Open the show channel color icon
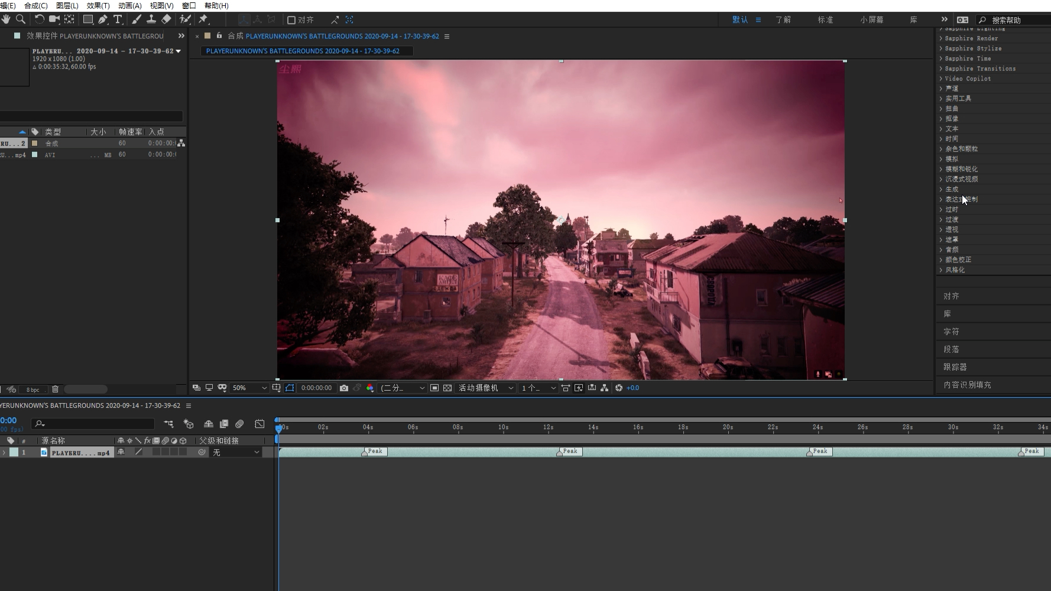This screenshot has width=1051, height=591. pos(370,388)
